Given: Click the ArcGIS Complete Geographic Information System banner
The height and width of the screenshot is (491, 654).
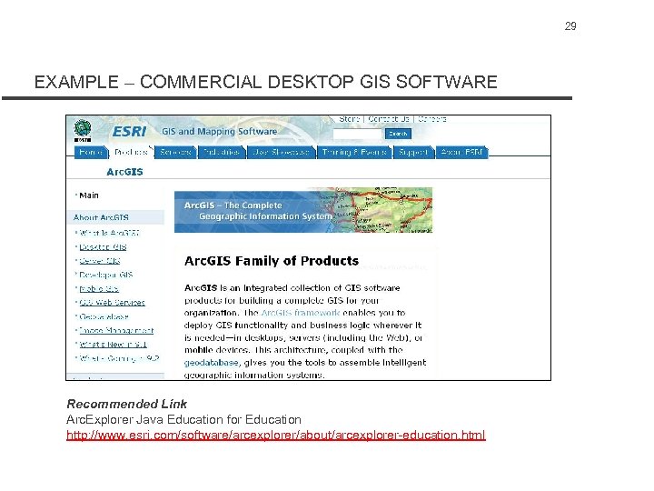Looking at the screenshot, I should [303, 210].
